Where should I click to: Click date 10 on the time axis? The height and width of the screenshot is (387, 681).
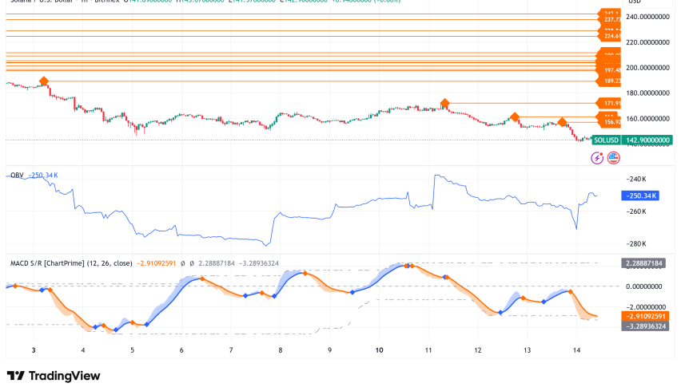pyautogui.click(x=379, y=350)
